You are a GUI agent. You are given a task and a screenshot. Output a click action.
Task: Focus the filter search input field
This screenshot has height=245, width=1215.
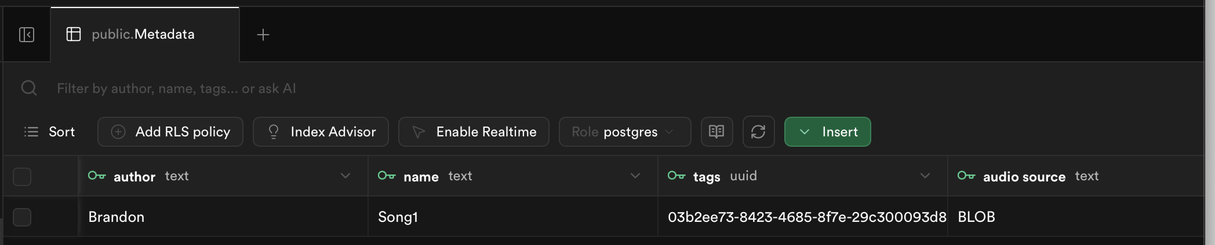(348, 88)
